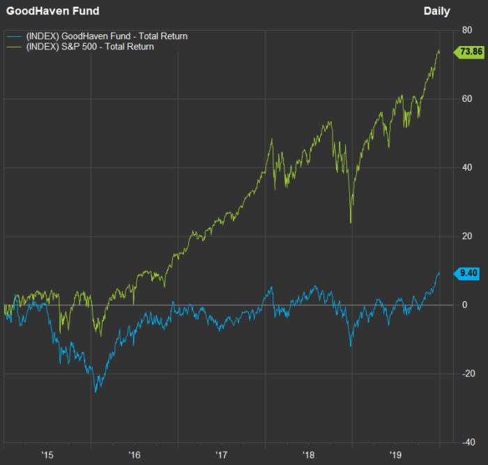The image size is (488, 465).
Task: Click the 40 y-axis label
Action: coord(467,167)
